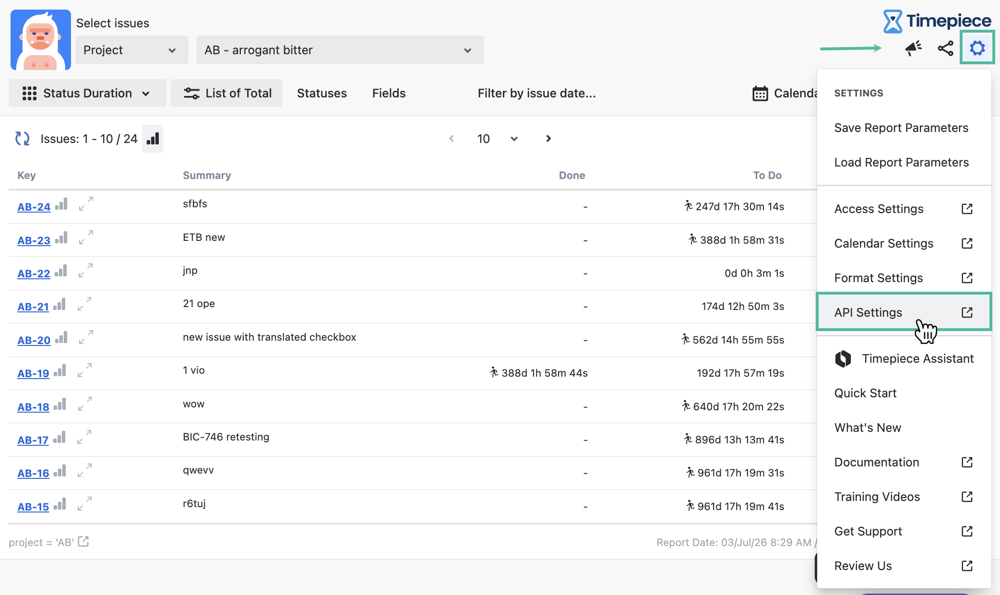Open Training Videos menu item
Viewport: 1000px width, 595px height.
point(904,497)
